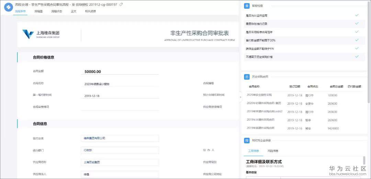Open history contract 2020年安全服务采购
The height and width of the screenshot is (179, 371).
pyautogui.click(x=259, y=95)
